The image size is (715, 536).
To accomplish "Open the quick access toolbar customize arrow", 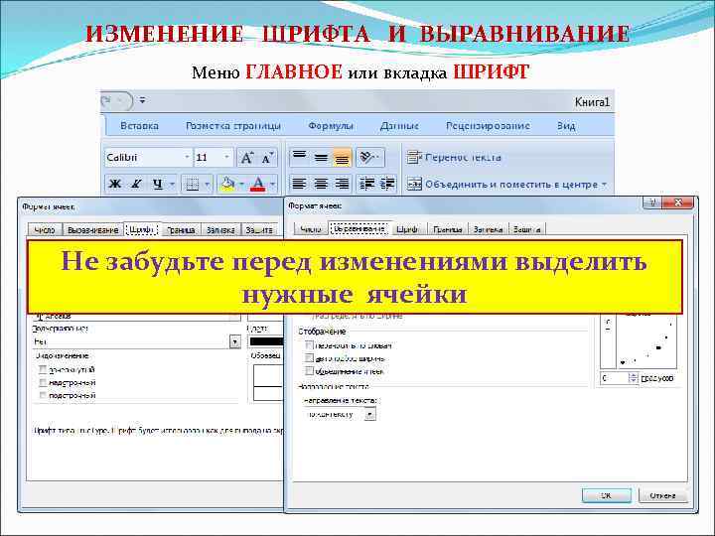I will (143, 100).
